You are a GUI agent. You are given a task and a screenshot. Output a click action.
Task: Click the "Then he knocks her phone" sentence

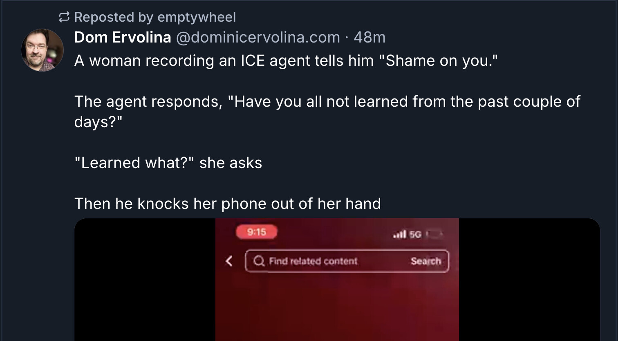[x=228, y=204]
